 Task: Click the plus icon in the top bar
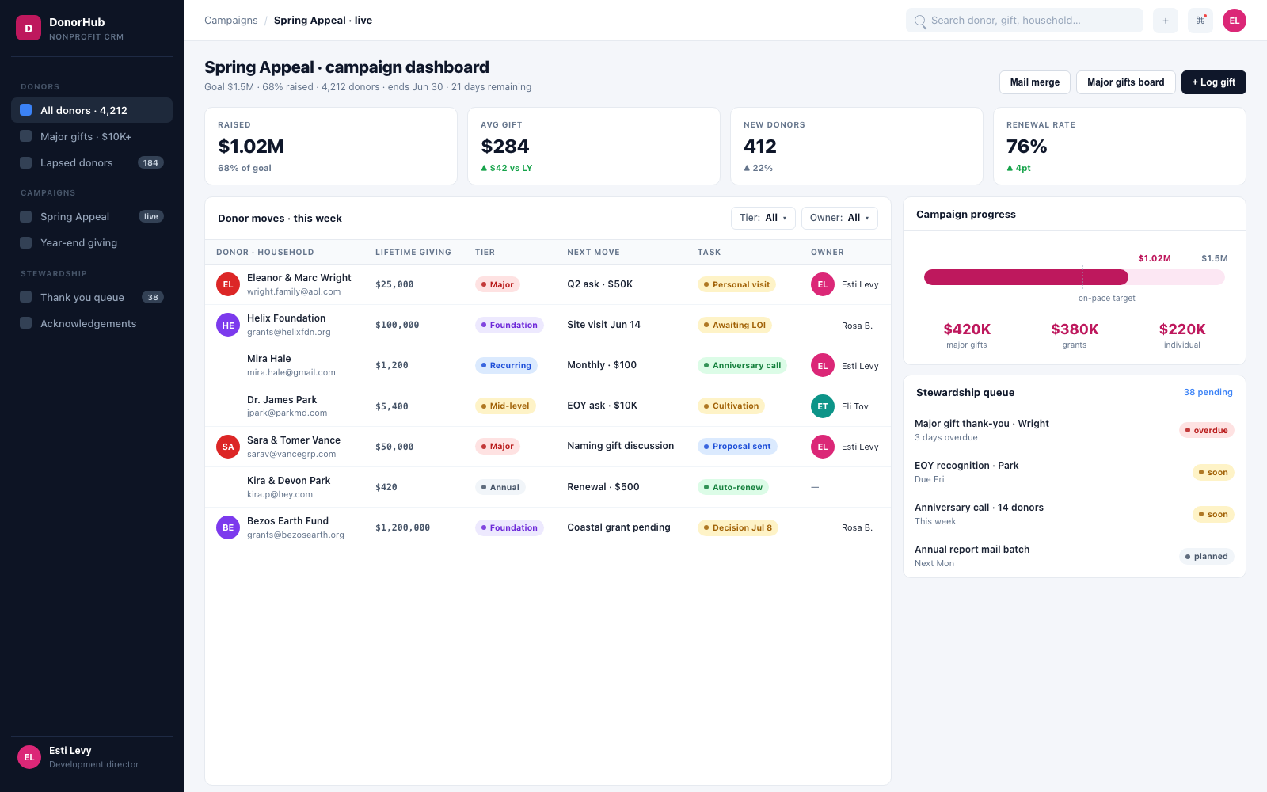tap(1166, 21)
